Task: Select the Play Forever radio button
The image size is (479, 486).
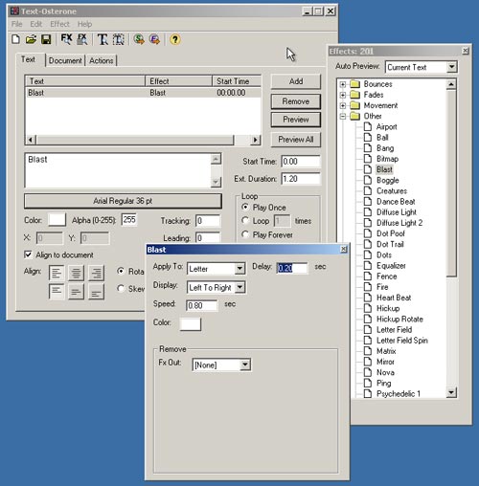Action: pos(245,234)
